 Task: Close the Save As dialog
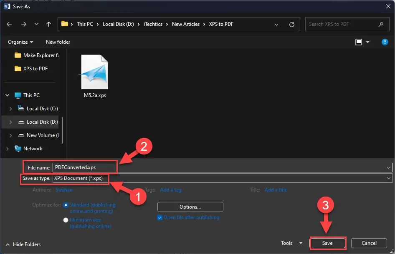click(388, 6)
